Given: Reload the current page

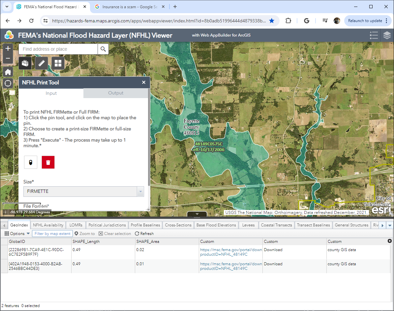Looking at the screenshot, I should [31, 21].
